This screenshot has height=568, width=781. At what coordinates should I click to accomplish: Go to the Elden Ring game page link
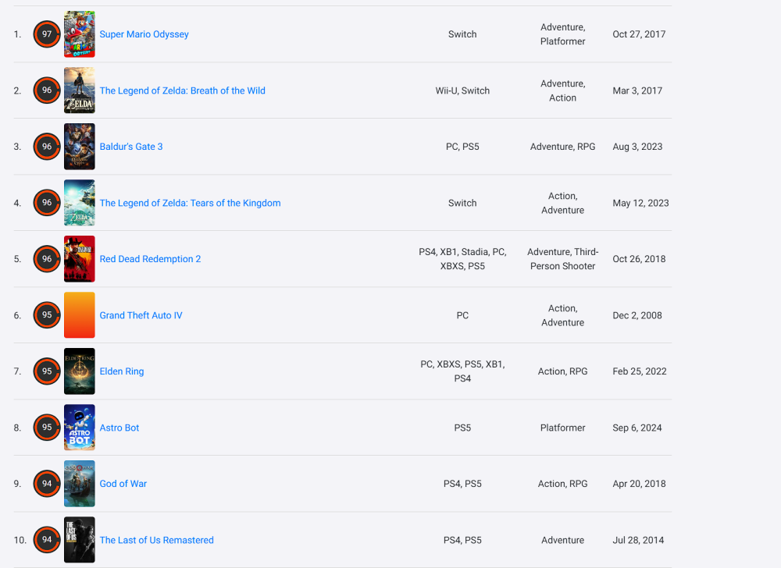122,371
